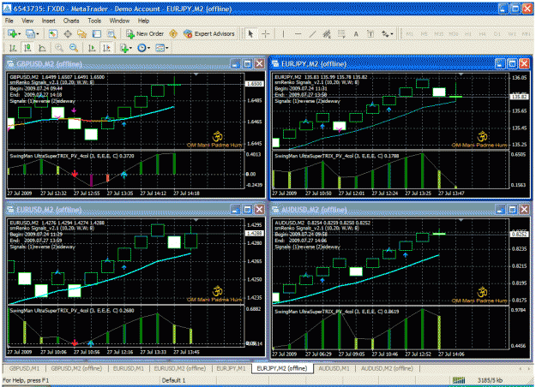
Task: Switch to the EURJPY,M1 chart tab
Action: (231, 368)
